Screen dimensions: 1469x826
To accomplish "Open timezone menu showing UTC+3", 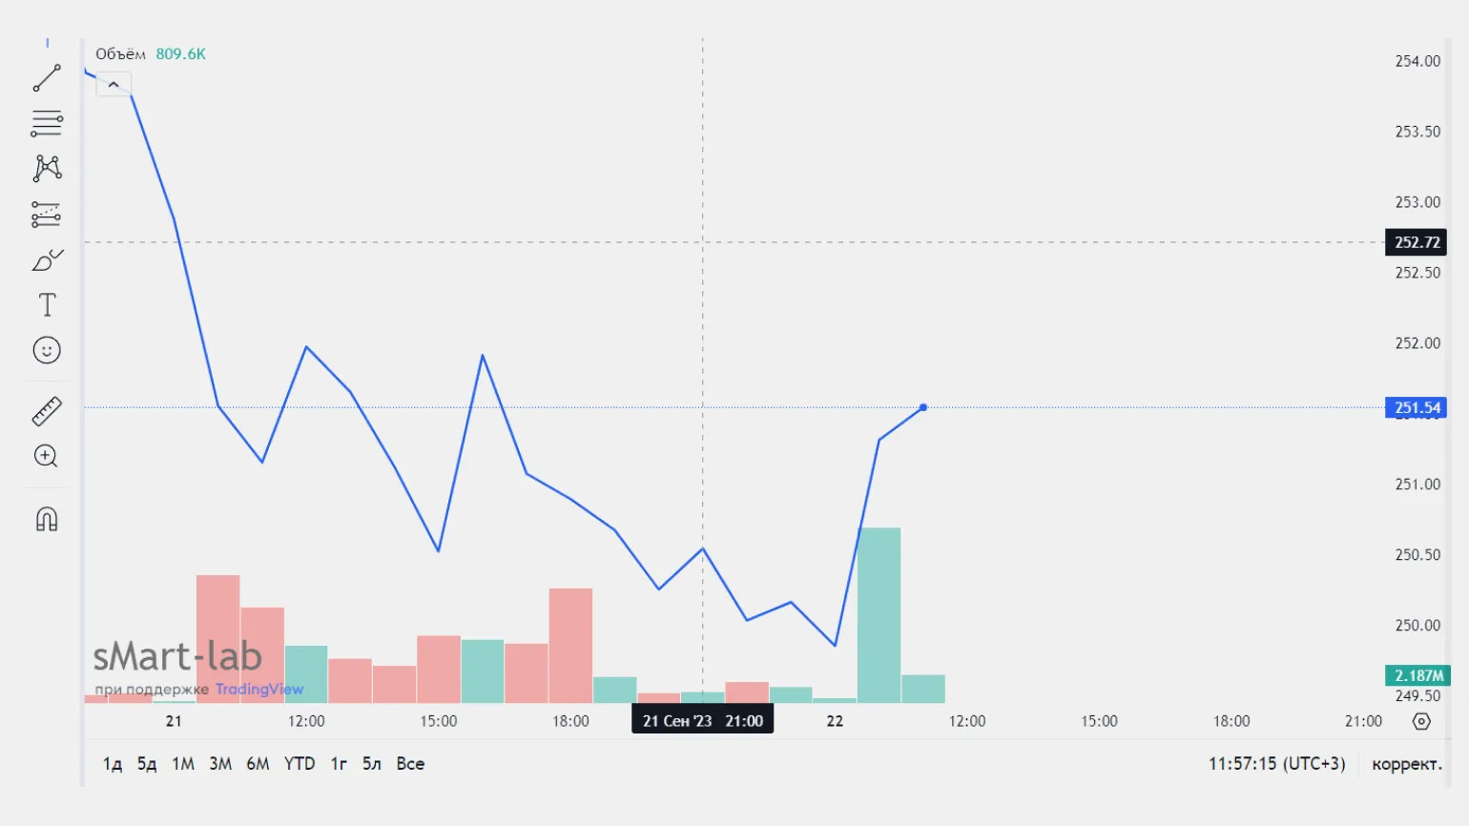I will click(1276, 764).
